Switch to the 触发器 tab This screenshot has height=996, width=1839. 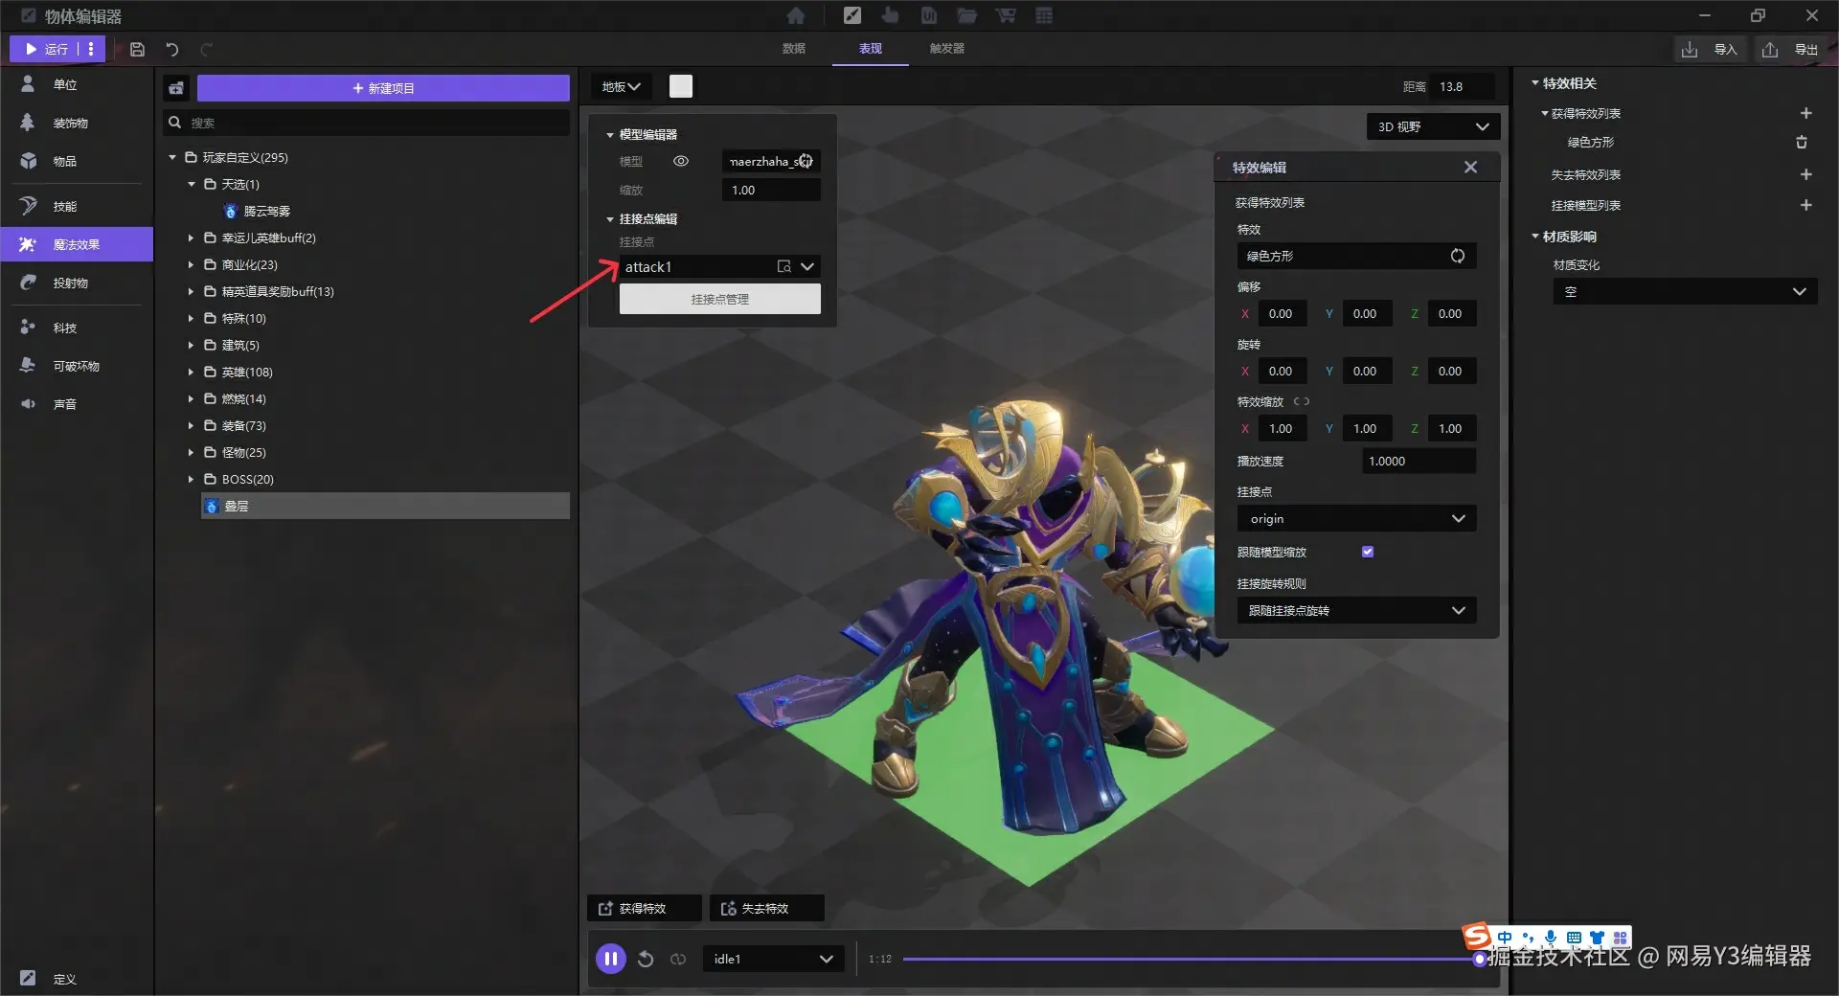click(x=946, y=48)
